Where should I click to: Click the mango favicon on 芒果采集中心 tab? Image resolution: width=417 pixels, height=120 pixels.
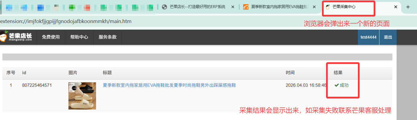[328, 7]
